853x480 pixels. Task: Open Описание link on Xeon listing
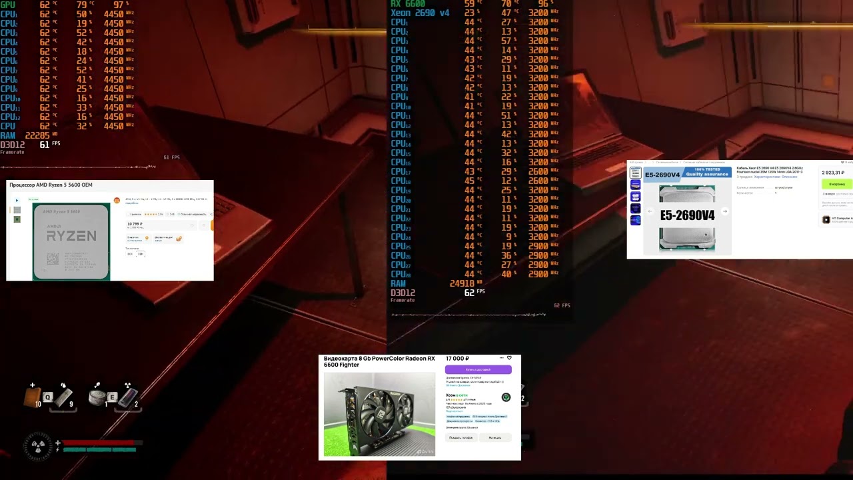click(x=789, y=177)
